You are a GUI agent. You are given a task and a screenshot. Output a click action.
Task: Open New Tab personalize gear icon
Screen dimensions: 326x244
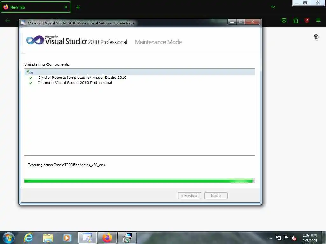pyautogui.click(x=316, y=37)
